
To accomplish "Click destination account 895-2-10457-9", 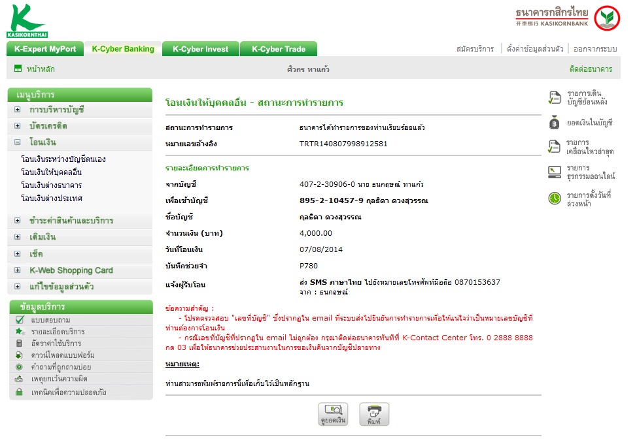I will (x=332, y=200).
